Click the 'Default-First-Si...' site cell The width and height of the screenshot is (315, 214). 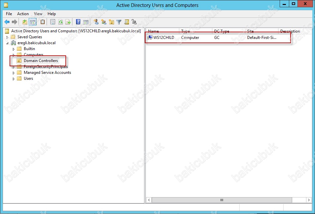click(x=262, y=38)
